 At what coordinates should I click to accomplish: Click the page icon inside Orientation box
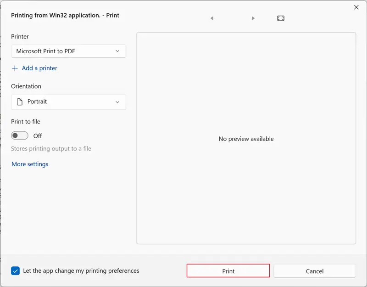20,102
